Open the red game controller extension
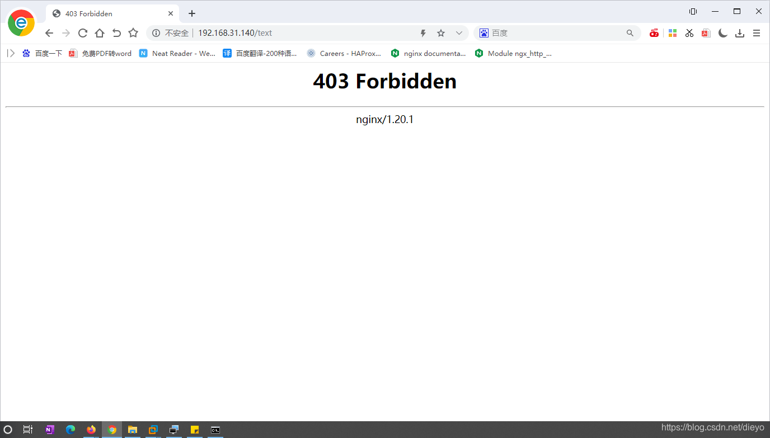This screenshot has width=770, height=438. coord(654,33)
